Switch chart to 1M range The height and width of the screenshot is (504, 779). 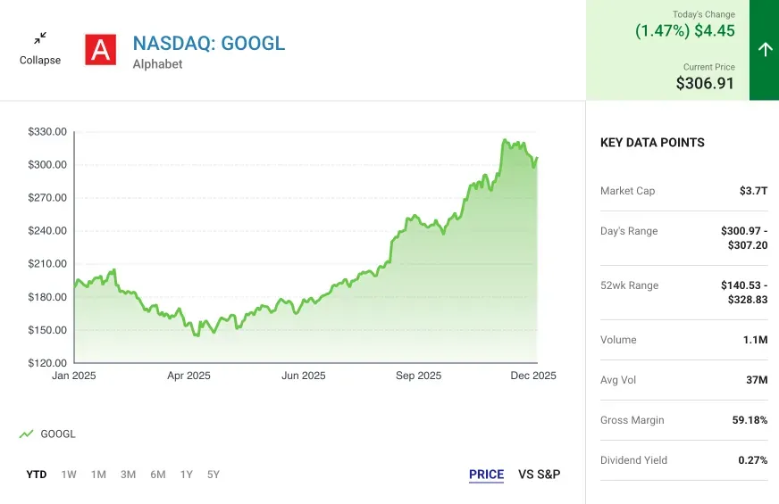pyautogui.click(x=98, y=475)
